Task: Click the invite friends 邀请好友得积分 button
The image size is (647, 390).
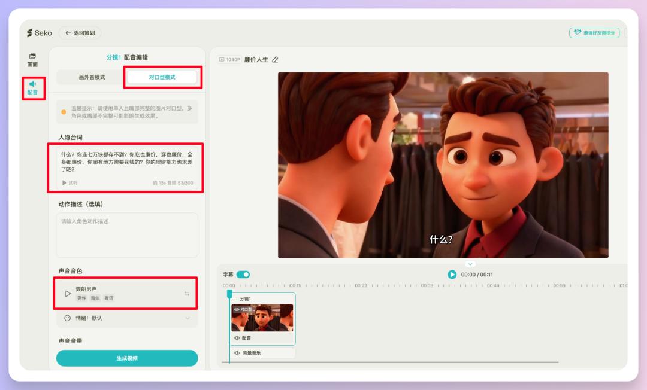Action: pyautogui.click(x=594, y=33)
